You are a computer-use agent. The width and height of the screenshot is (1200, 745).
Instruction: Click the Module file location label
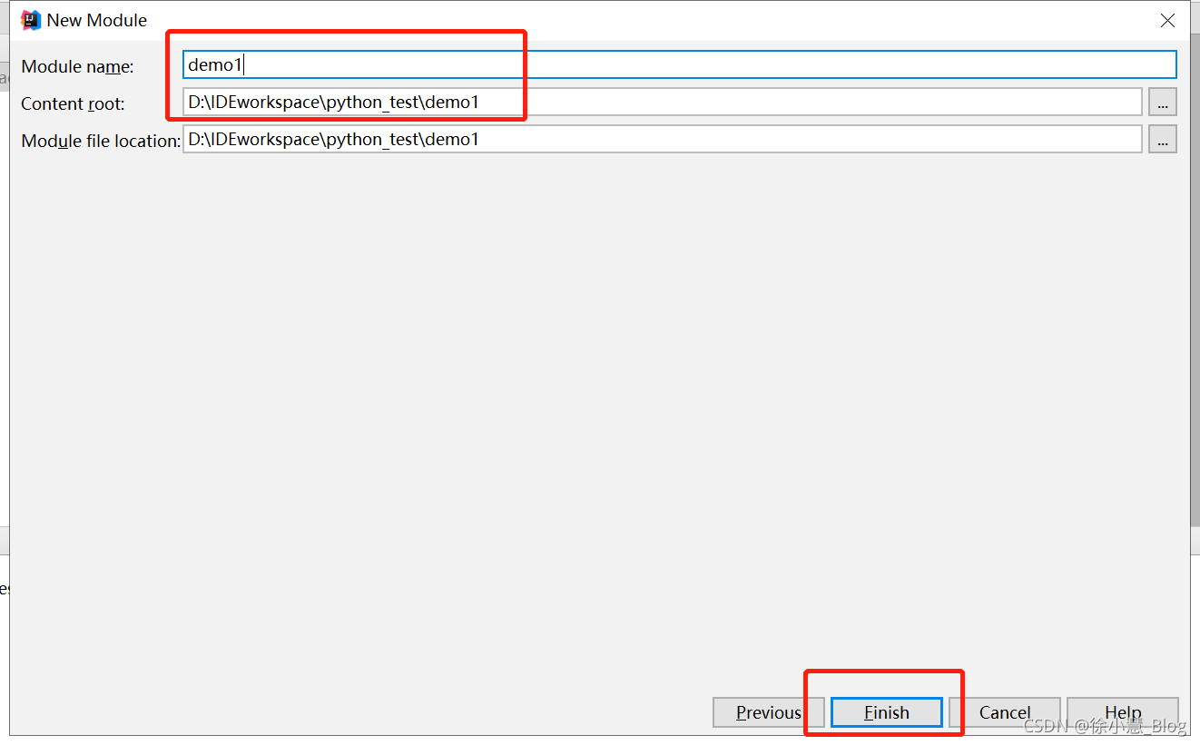[x=101, y=141]
